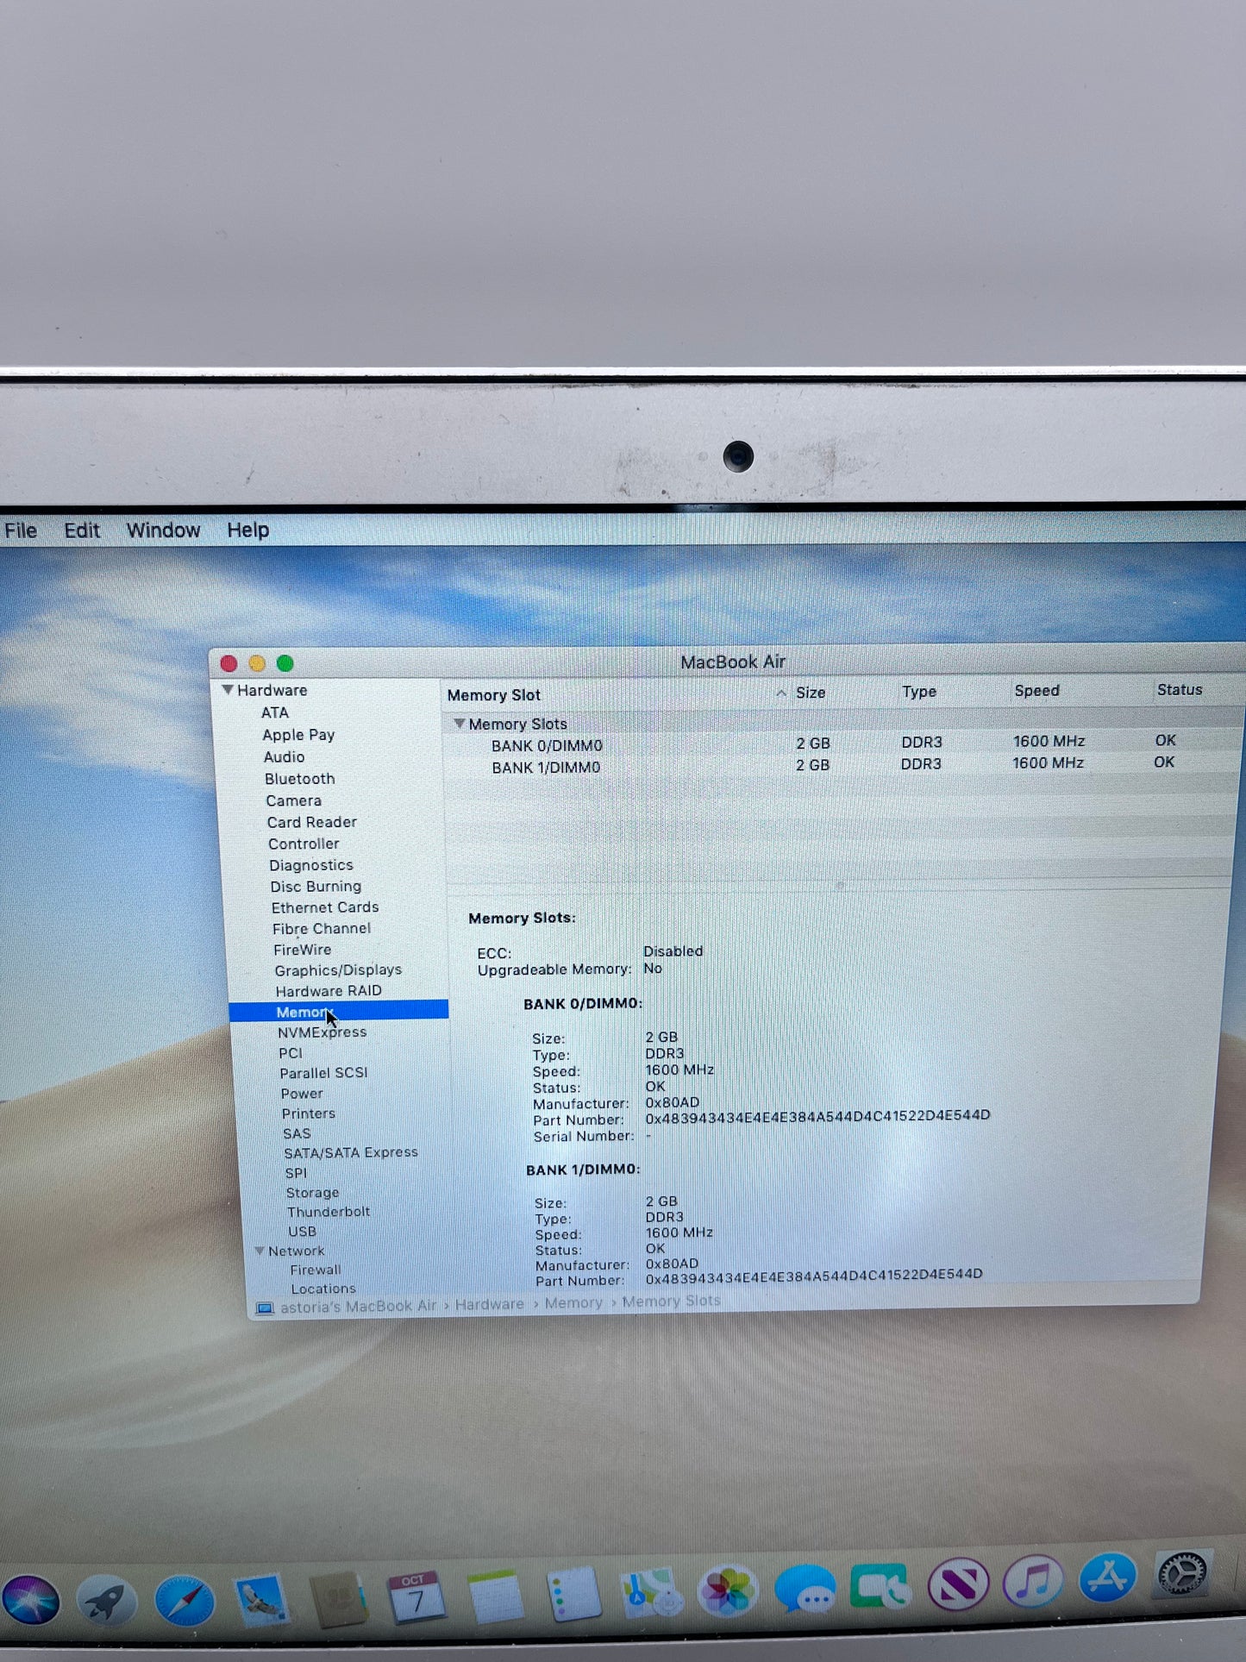The image size is (1246, 1662).
Task: Open App Store icon in dock
Action: [x=1108, y=1577]
